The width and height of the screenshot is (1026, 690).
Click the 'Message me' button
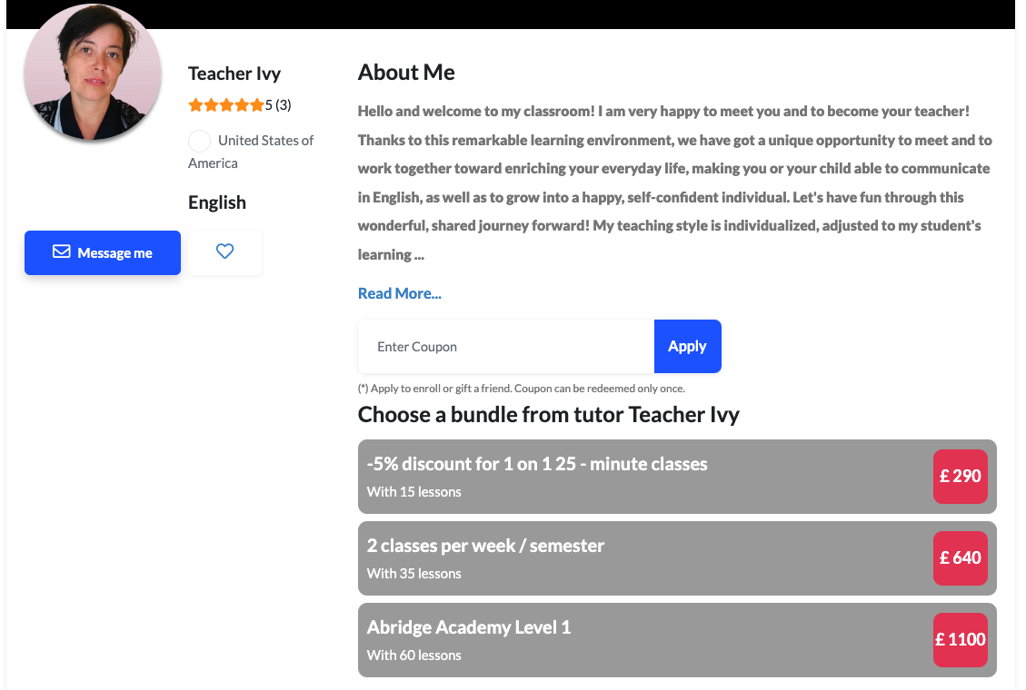point(102,252)
